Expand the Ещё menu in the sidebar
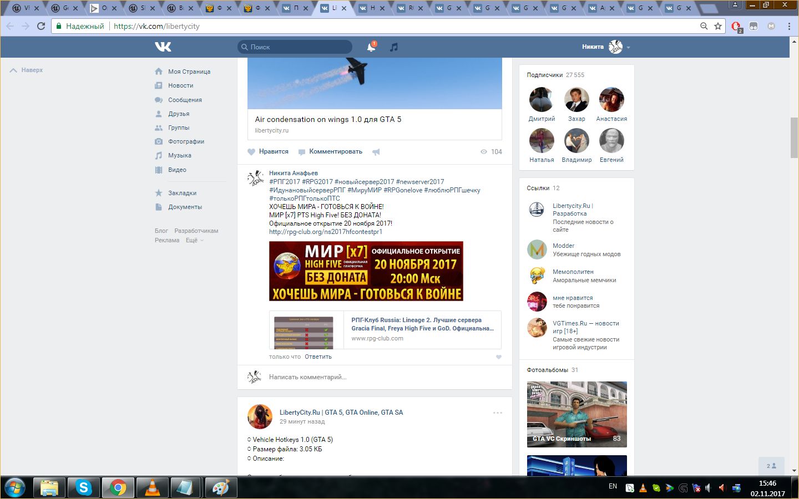 point(194,240)
